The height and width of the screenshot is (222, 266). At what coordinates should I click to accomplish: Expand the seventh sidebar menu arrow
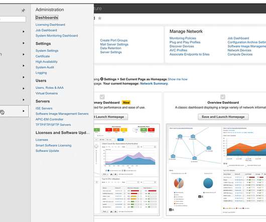click(24, 99)
